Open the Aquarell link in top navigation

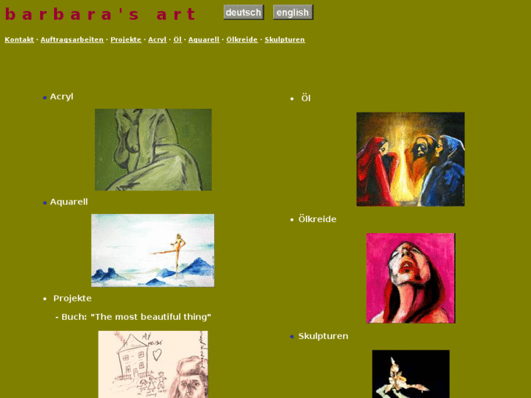click(x=204, y=39)
